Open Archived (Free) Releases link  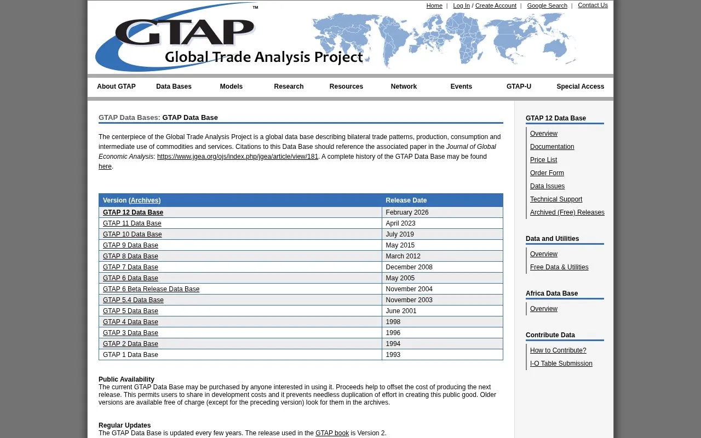[567, 212]
